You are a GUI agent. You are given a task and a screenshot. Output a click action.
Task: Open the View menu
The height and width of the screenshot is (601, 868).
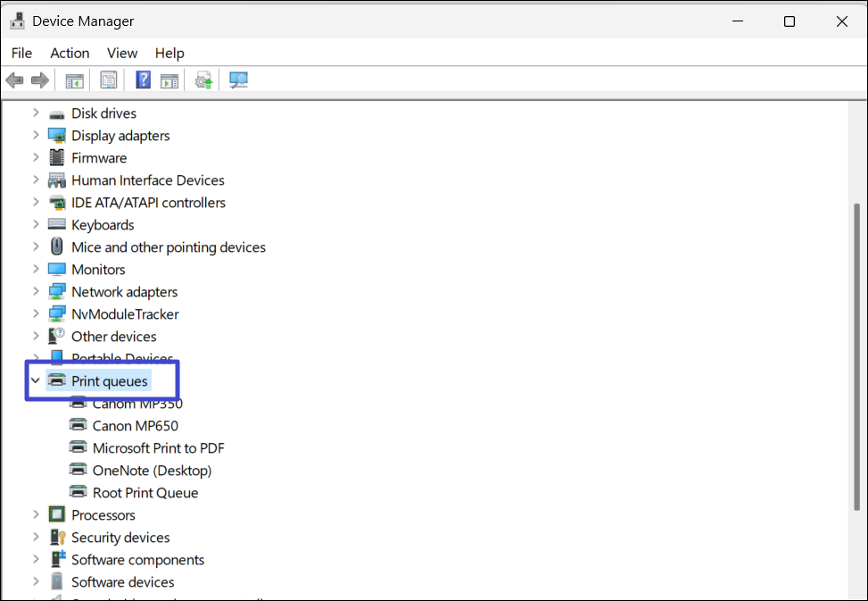(x=122, y=53)
